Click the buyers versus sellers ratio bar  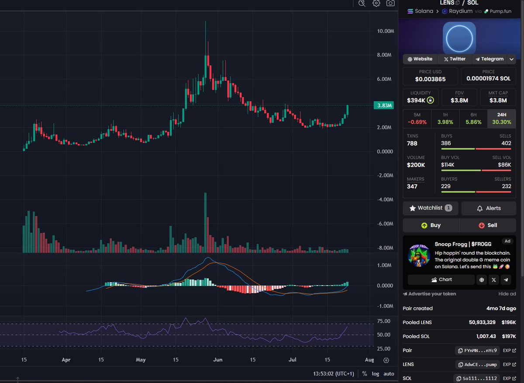click(x=476, y=192)
